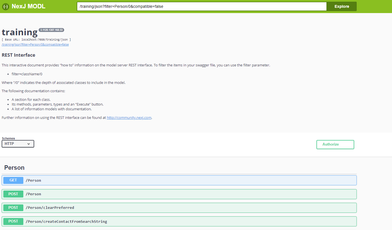Click the Base URL text line
This screenshot has width=392, height=230.
pyautogui.click(x=36, y=40)
